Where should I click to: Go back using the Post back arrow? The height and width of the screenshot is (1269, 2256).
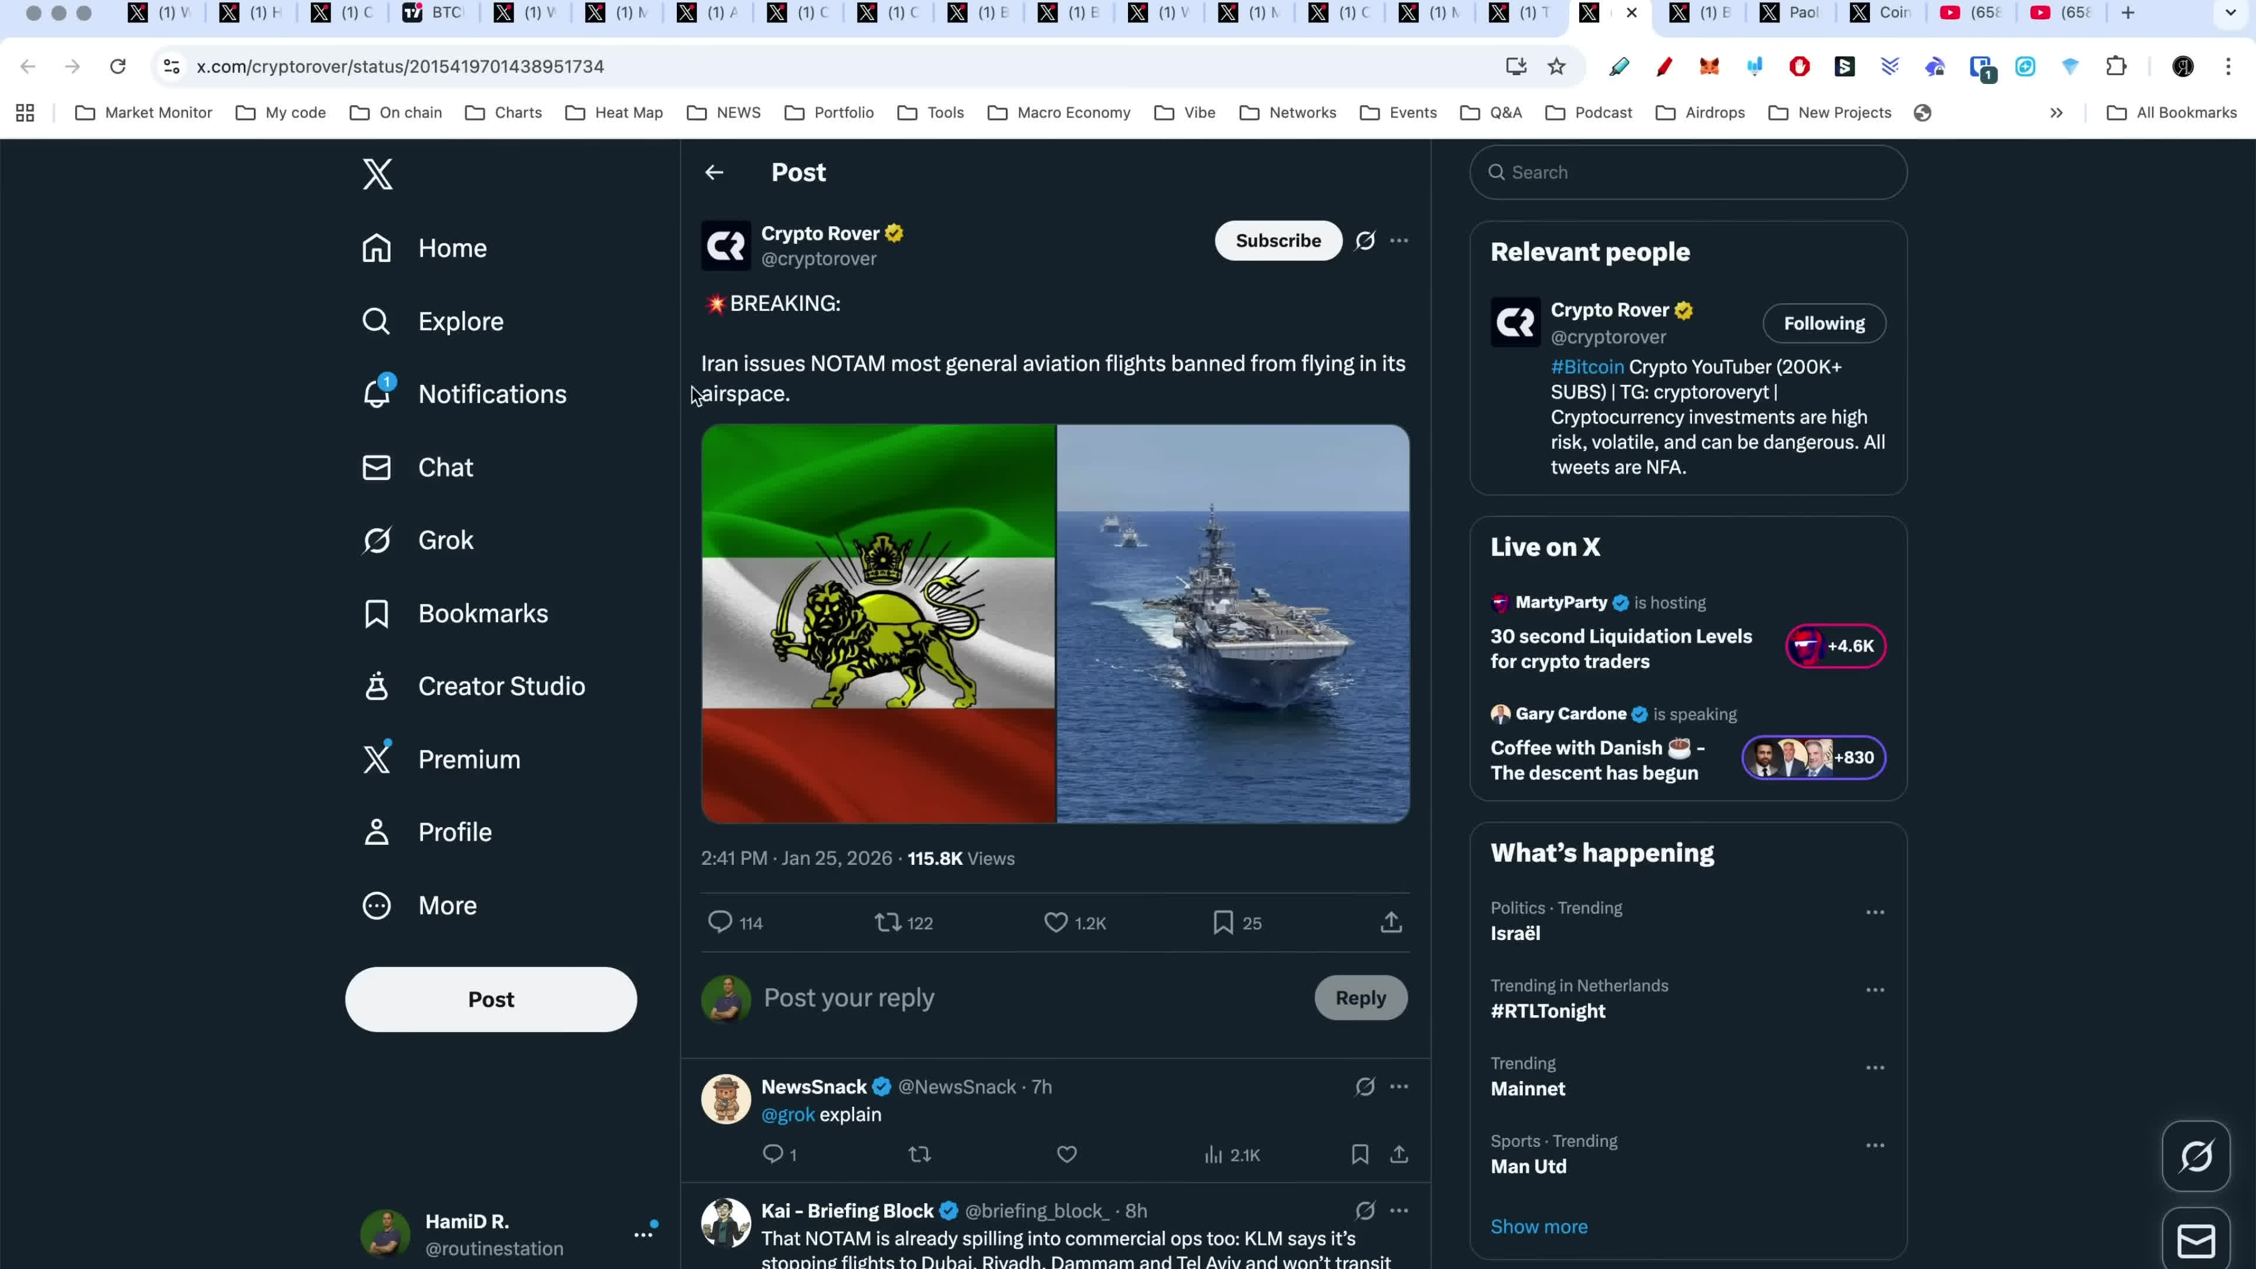point(714,173)
